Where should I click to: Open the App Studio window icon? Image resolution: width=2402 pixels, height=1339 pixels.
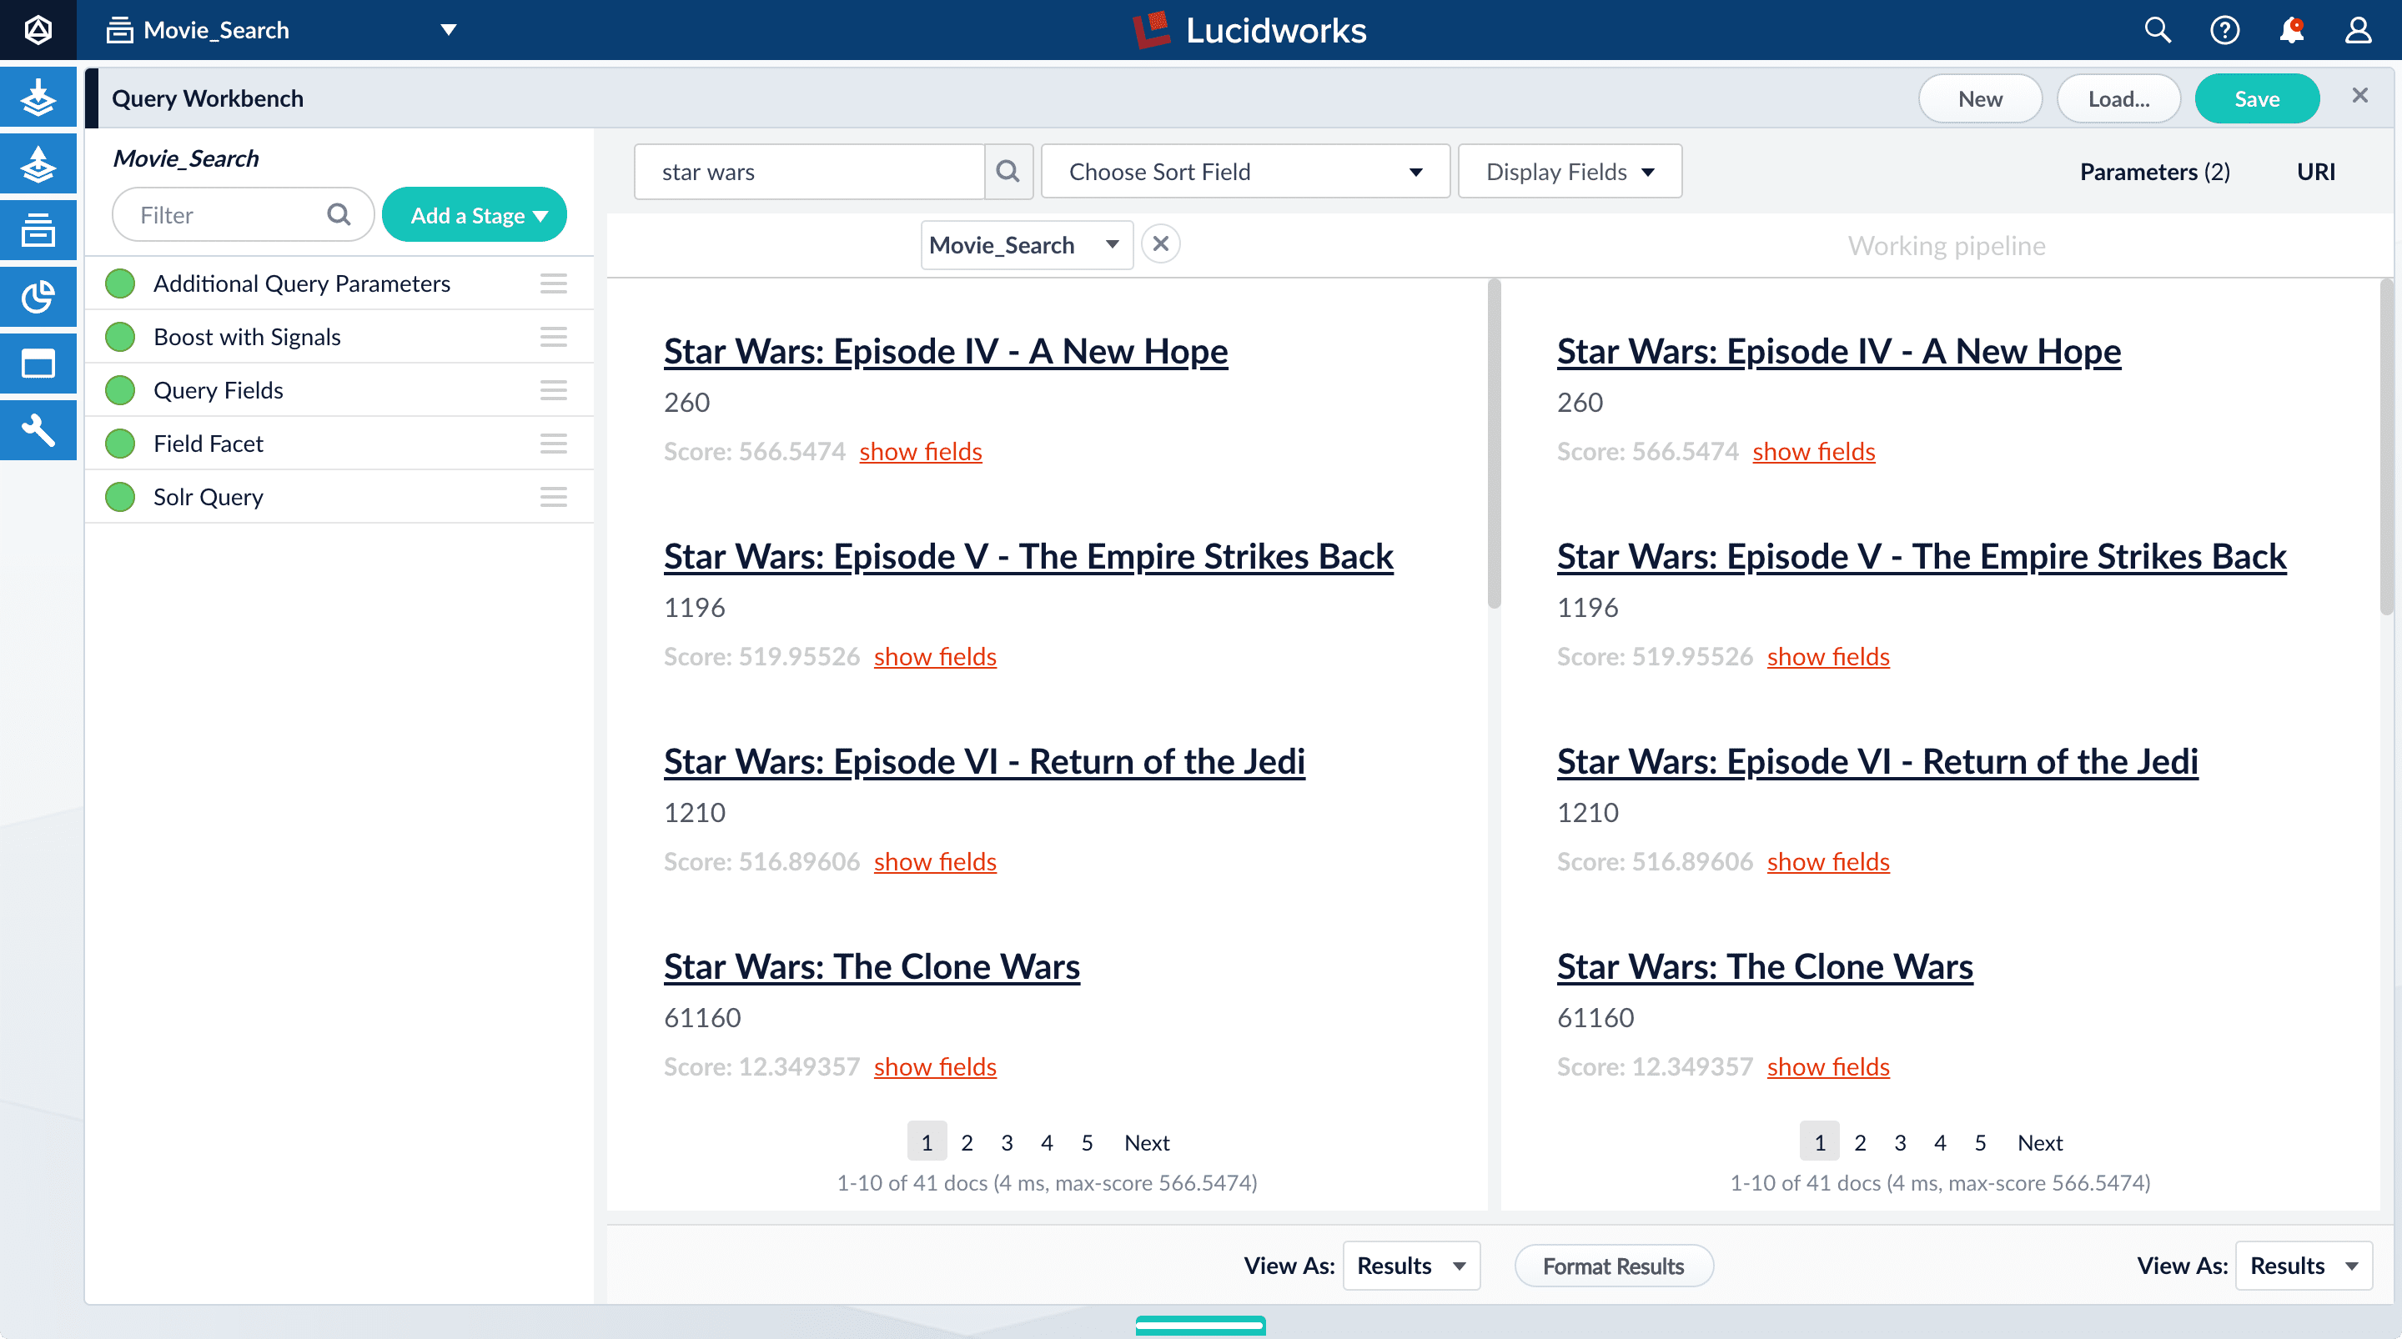pyautogui.click(x=38, y=364)
